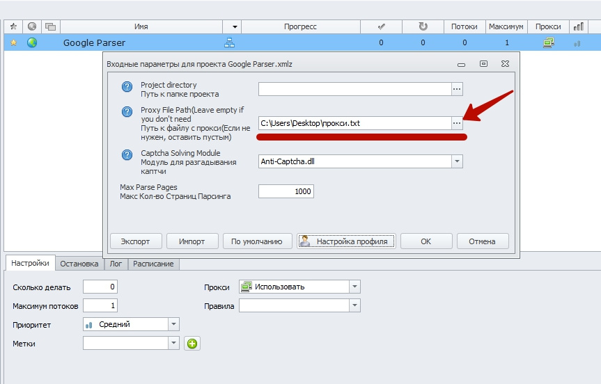Browse for the Project directory folder
The image size is (601, 384).
click(457, 89)
